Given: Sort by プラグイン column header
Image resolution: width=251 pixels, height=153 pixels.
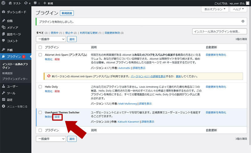Looking at the screenshot, I should point(52,47).
